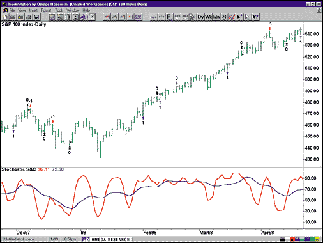This screenshot has height=243, width=323.
Task: Click the red crossed lines indicator icon
Action: 232,17
